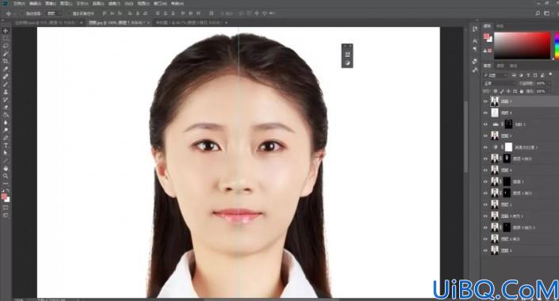
Task: Open the Image menu
Action: coord(50,3)
